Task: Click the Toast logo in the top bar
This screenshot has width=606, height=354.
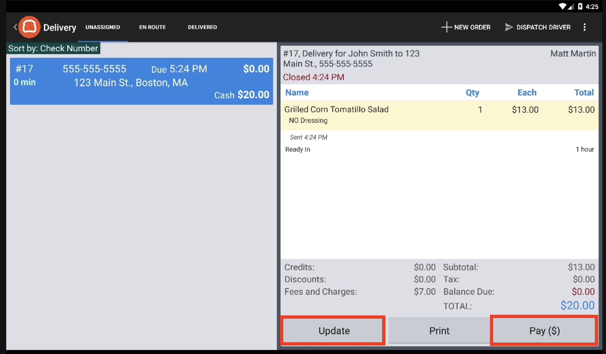Action: [30, 27]
